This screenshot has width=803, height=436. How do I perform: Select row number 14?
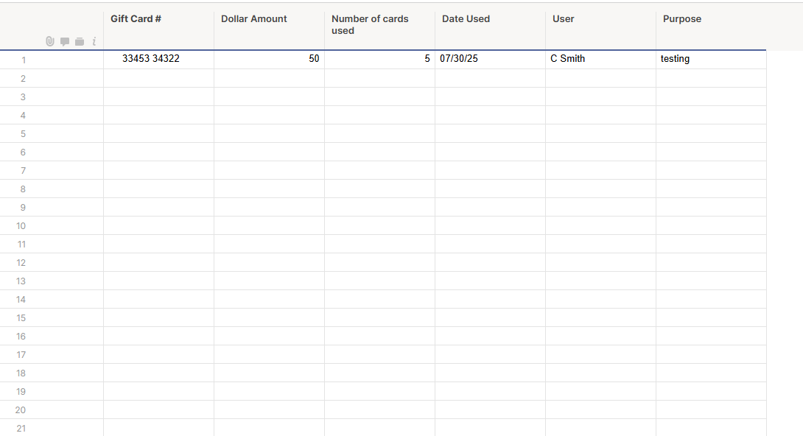point(21,299)
